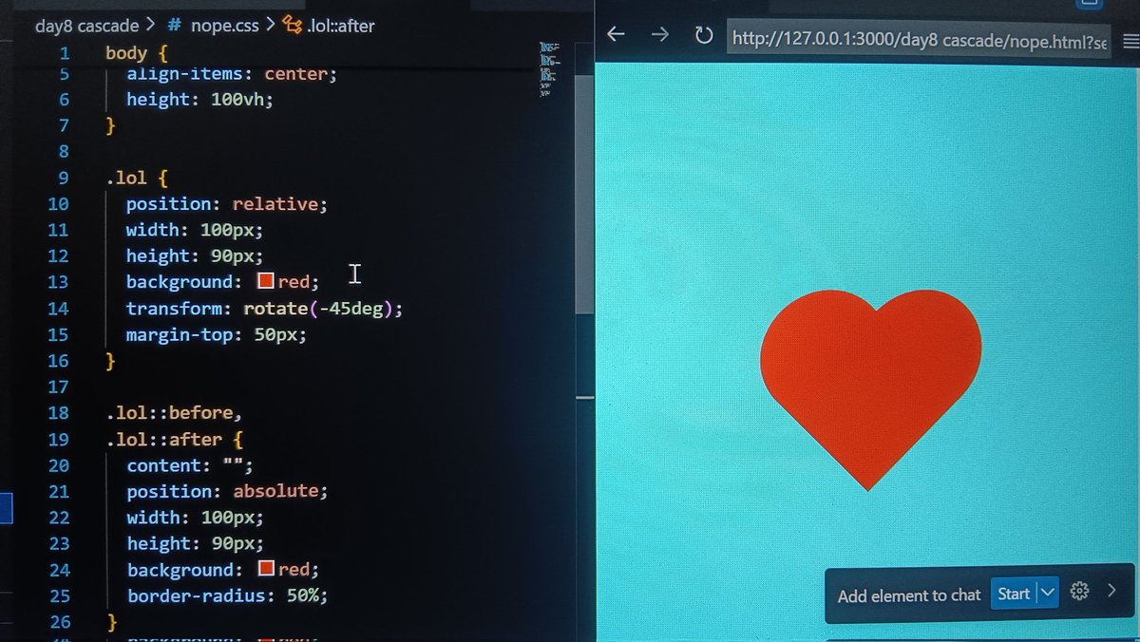Viewport: 1140px width, 642px height.
Task: Open the gear settings in chat toolbar
Action: point(1079,592)
